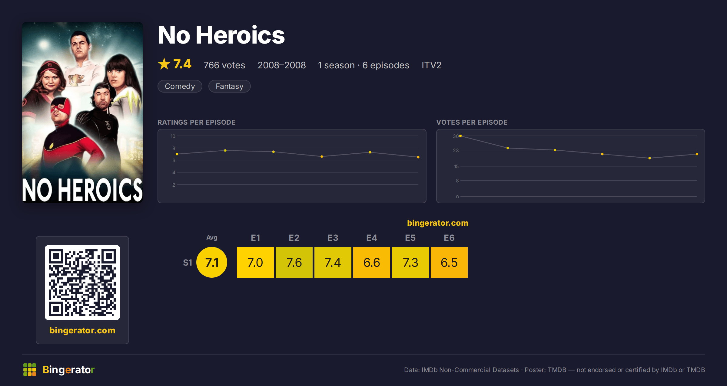Viewport: 727px width, 386px height.
Task: Click the E2 rating tile 7.6
Action: coord(294,262)
